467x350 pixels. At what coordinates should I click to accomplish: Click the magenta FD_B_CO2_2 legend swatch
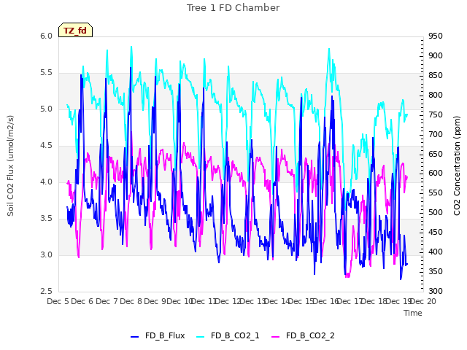276,337
